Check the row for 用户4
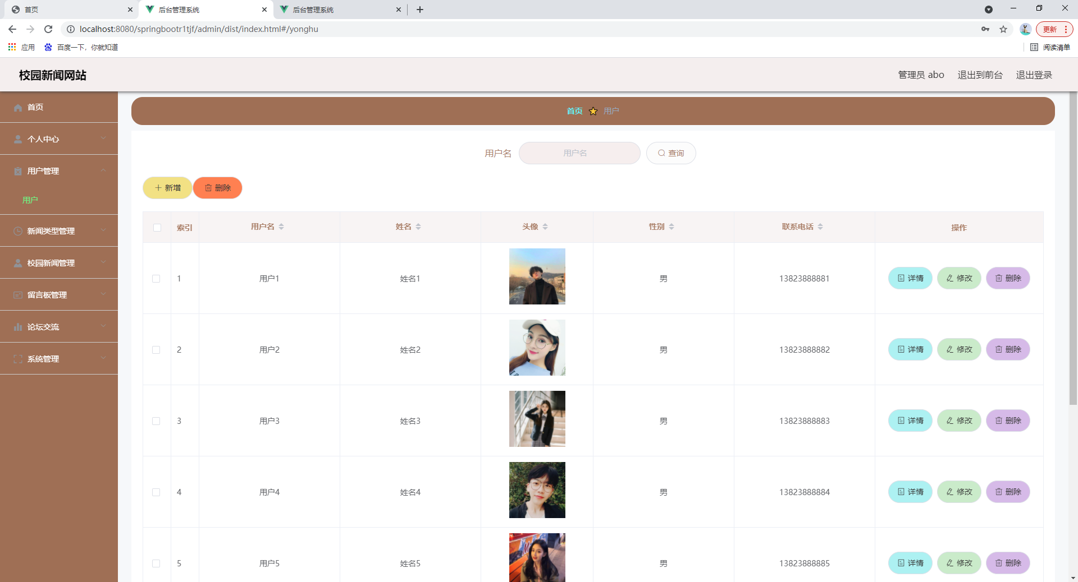This screenshot has height=582, width=1078. [x=156, y=492]
